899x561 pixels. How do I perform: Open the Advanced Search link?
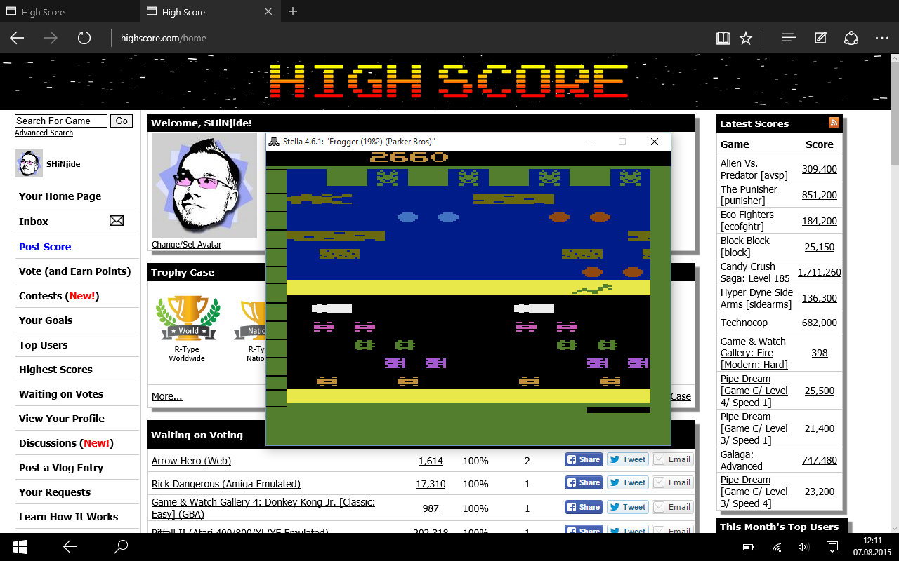tap(44, 133)
